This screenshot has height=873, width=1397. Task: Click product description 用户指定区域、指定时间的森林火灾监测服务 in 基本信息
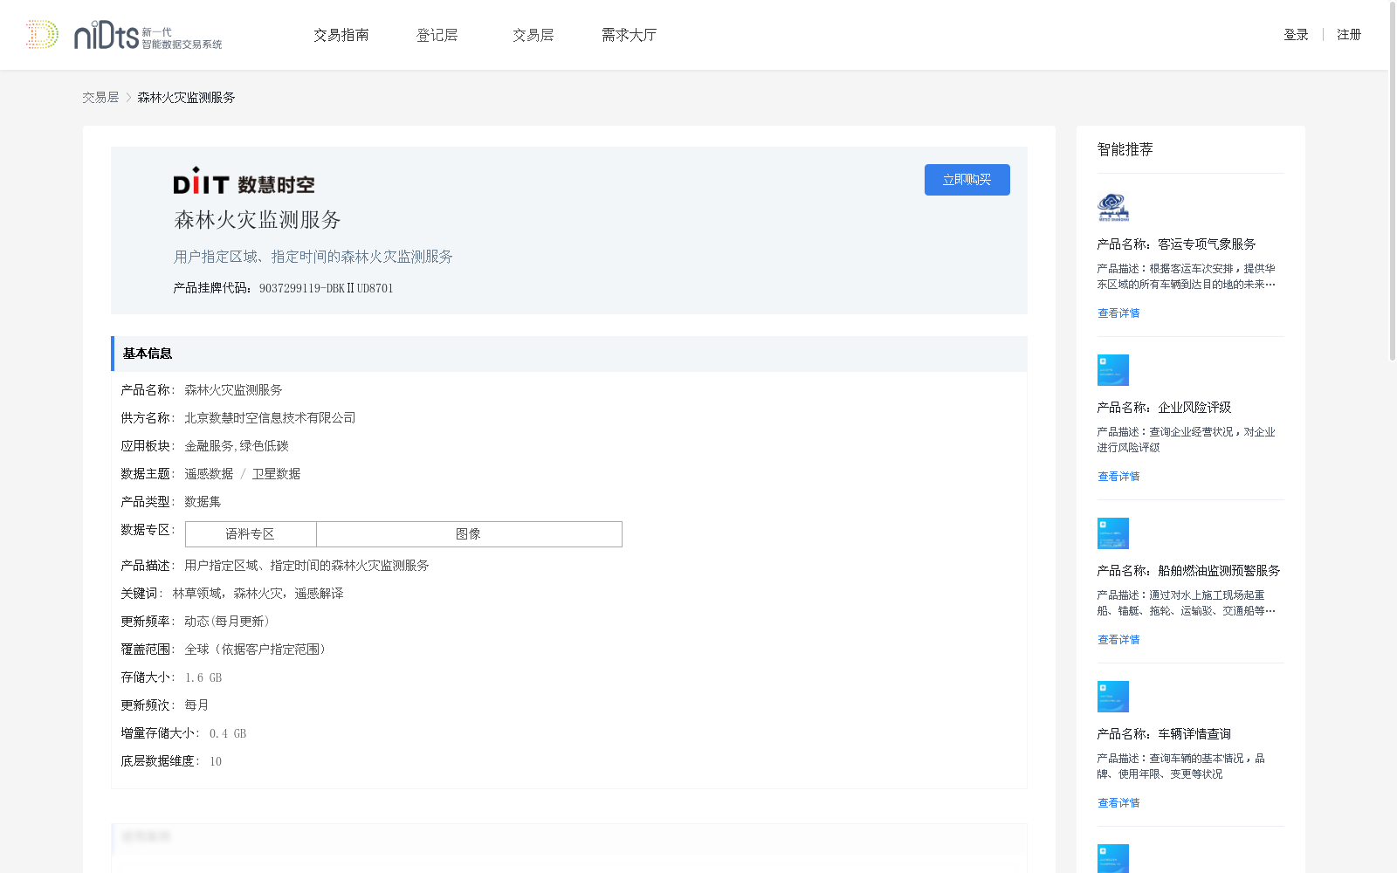click(x=306, y=566)
